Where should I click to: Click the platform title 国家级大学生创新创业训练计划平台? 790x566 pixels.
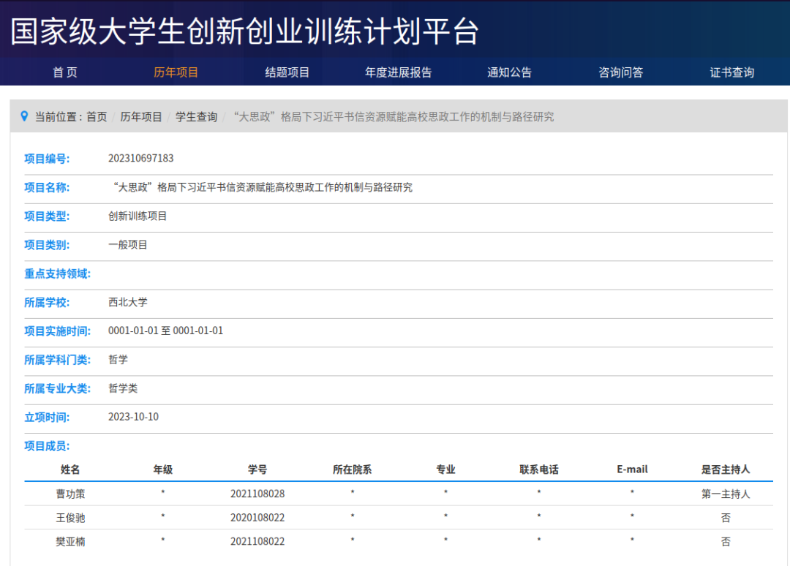(x=245, y=31)
